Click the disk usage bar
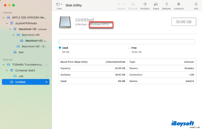This screenshot has width=202, height=129. [x=127, y=42]
